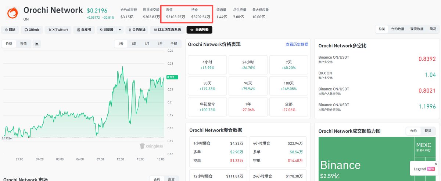
Task: Click the 流通量 1.44亿 stat
Action: [222, 14]
